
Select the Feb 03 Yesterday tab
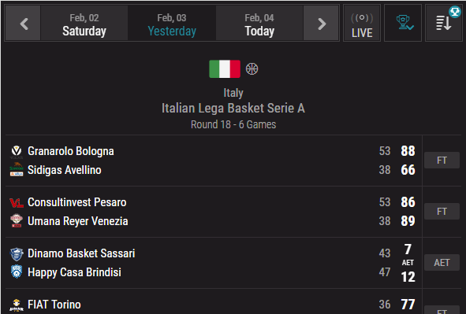(x=172, y=24)
